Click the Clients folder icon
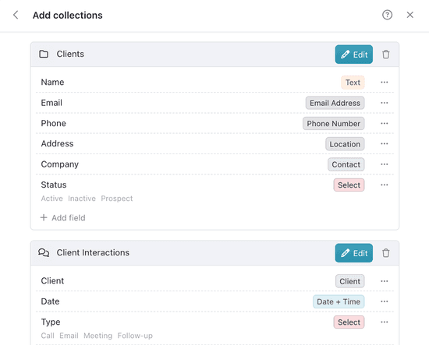 coord(44,54)
